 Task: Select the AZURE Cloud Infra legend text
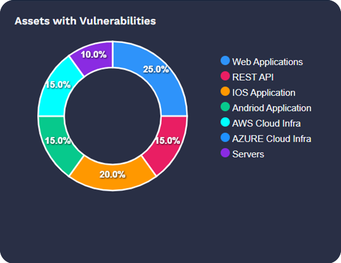[271, 139]
